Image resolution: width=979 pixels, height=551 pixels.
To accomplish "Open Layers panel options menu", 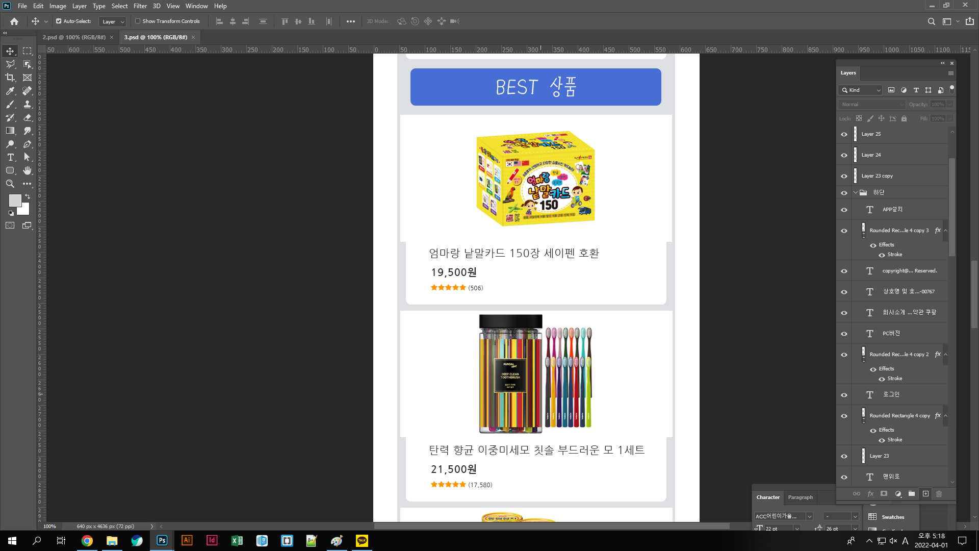I will click(950, 73).
